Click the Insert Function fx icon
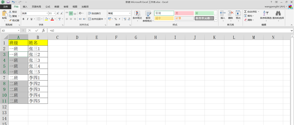The image size is (294, 125). click(43, 30)
